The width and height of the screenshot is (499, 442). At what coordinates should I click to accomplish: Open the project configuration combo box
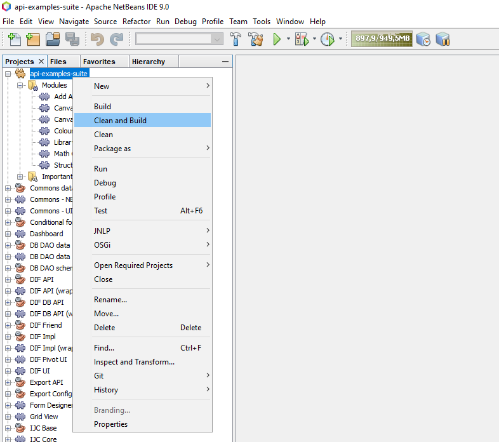click(x=179, y=39)
